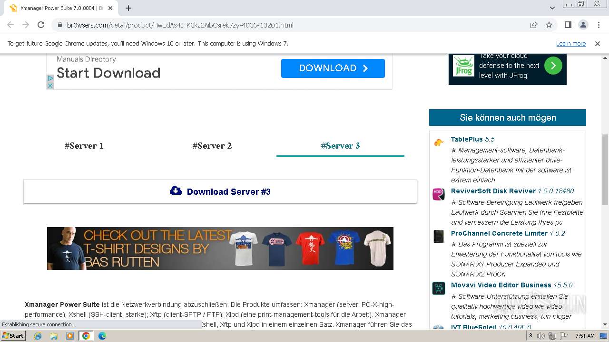The width and height of the screenshot is (609, 342).
Task: Open the Chrome profile menu
Action: point(583,25)
